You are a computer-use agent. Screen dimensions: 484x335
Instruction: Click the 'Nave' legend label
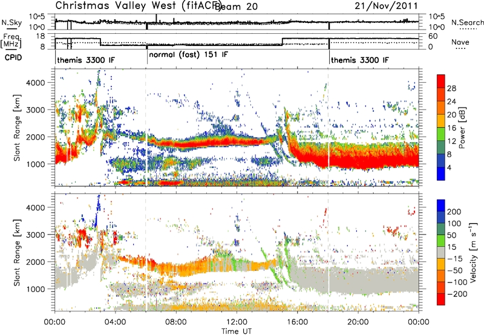460,42
